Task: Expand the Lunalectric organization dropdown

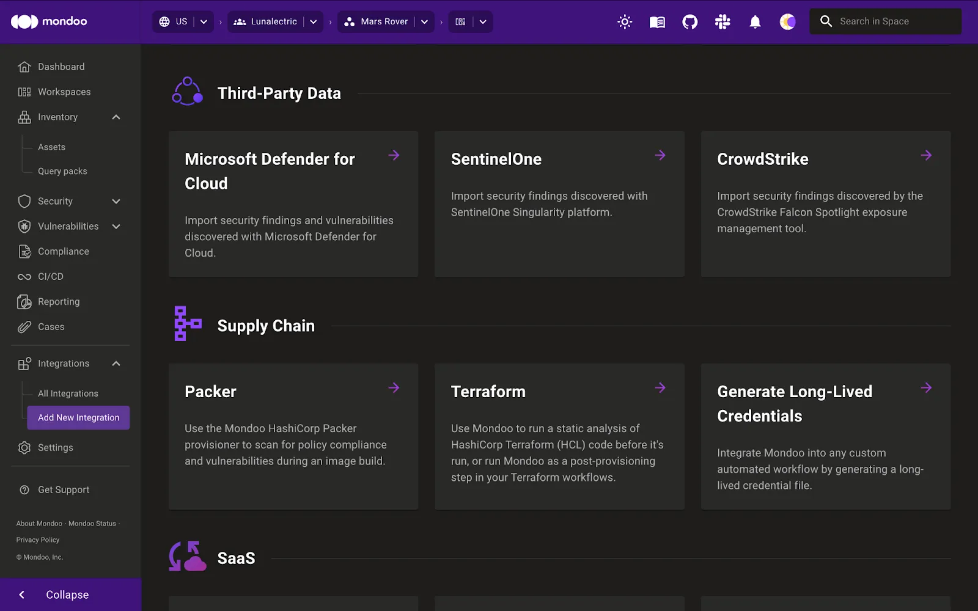Action: [x=314, y=21]
